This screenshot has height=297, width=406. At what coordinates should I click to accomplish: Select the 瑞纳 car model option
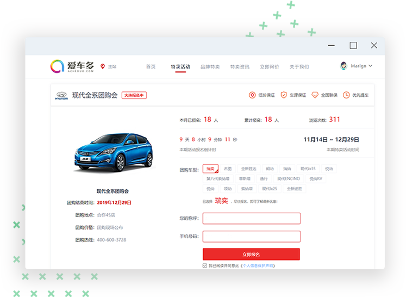(x=287, y=169)
